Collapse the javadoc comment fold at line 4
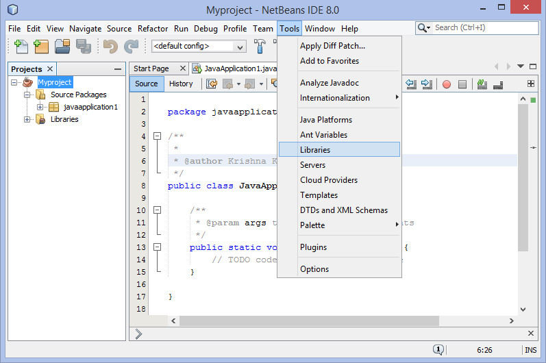 157,136
